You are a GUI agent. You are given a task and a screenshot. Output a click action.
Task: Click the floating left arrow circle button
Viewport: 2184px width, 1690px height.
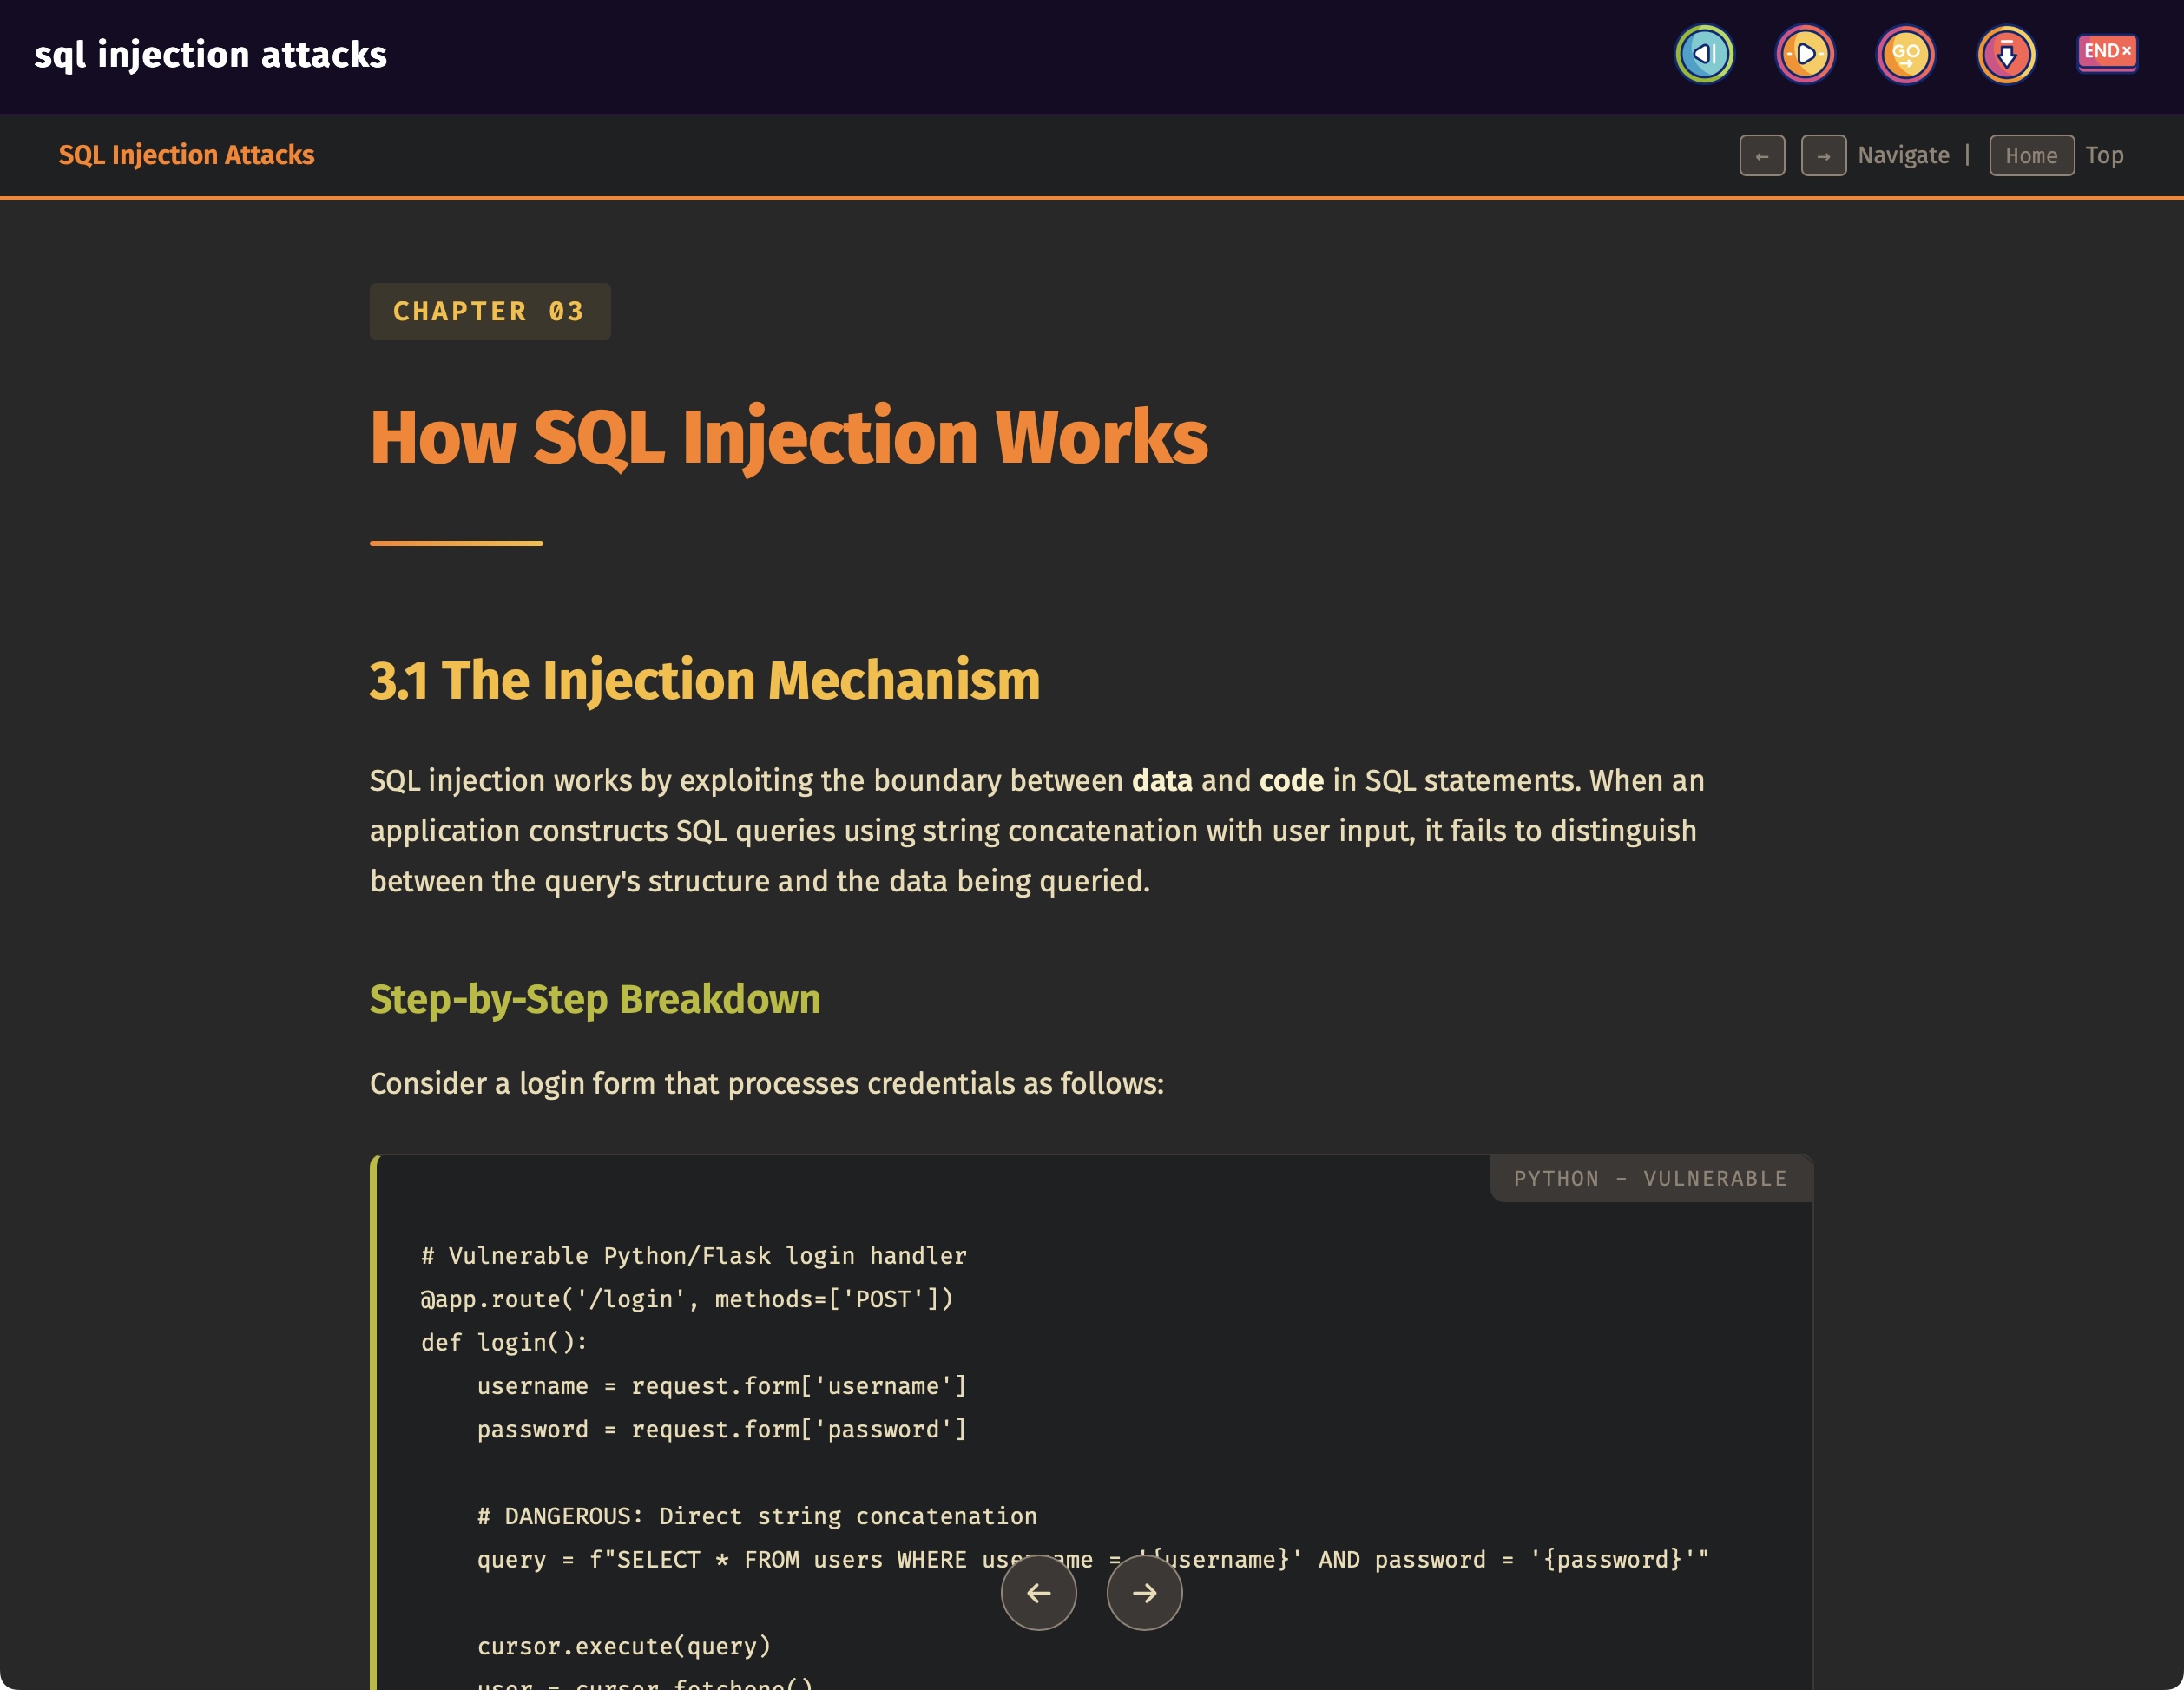click(1038, 1592)
